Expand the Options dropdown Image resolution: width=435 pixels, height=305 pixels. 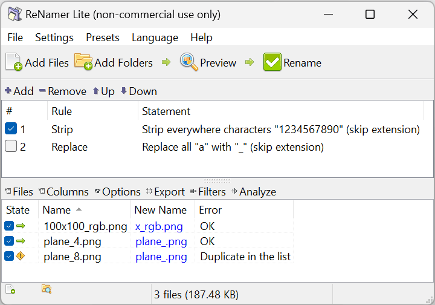(117, 192)
